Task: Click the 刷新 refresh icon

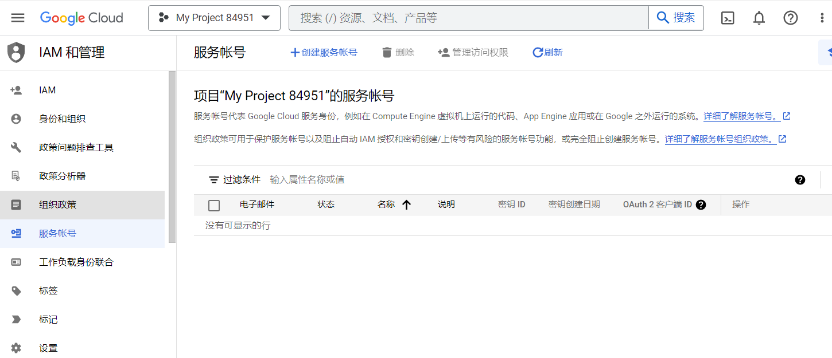Action: pos(538,52)
